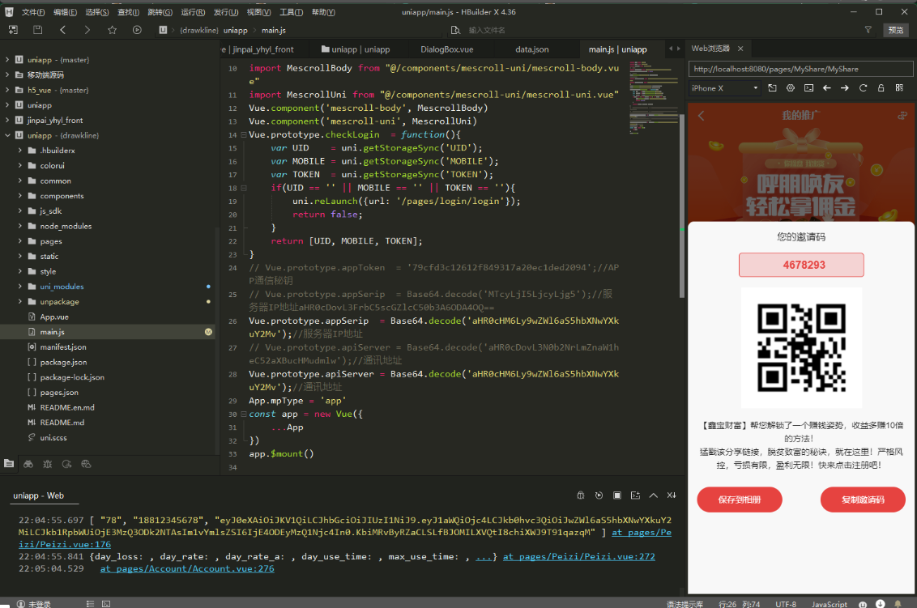Close the Web浏览器 tab

(740, 49)
